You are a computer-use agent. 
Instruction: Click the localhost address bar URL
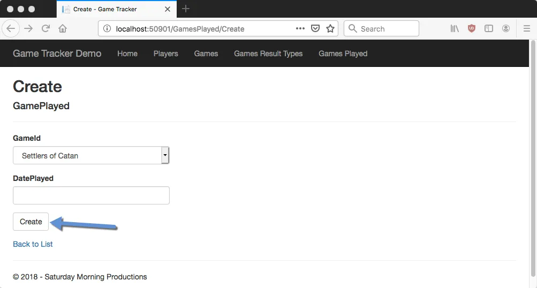click(180, 29)
